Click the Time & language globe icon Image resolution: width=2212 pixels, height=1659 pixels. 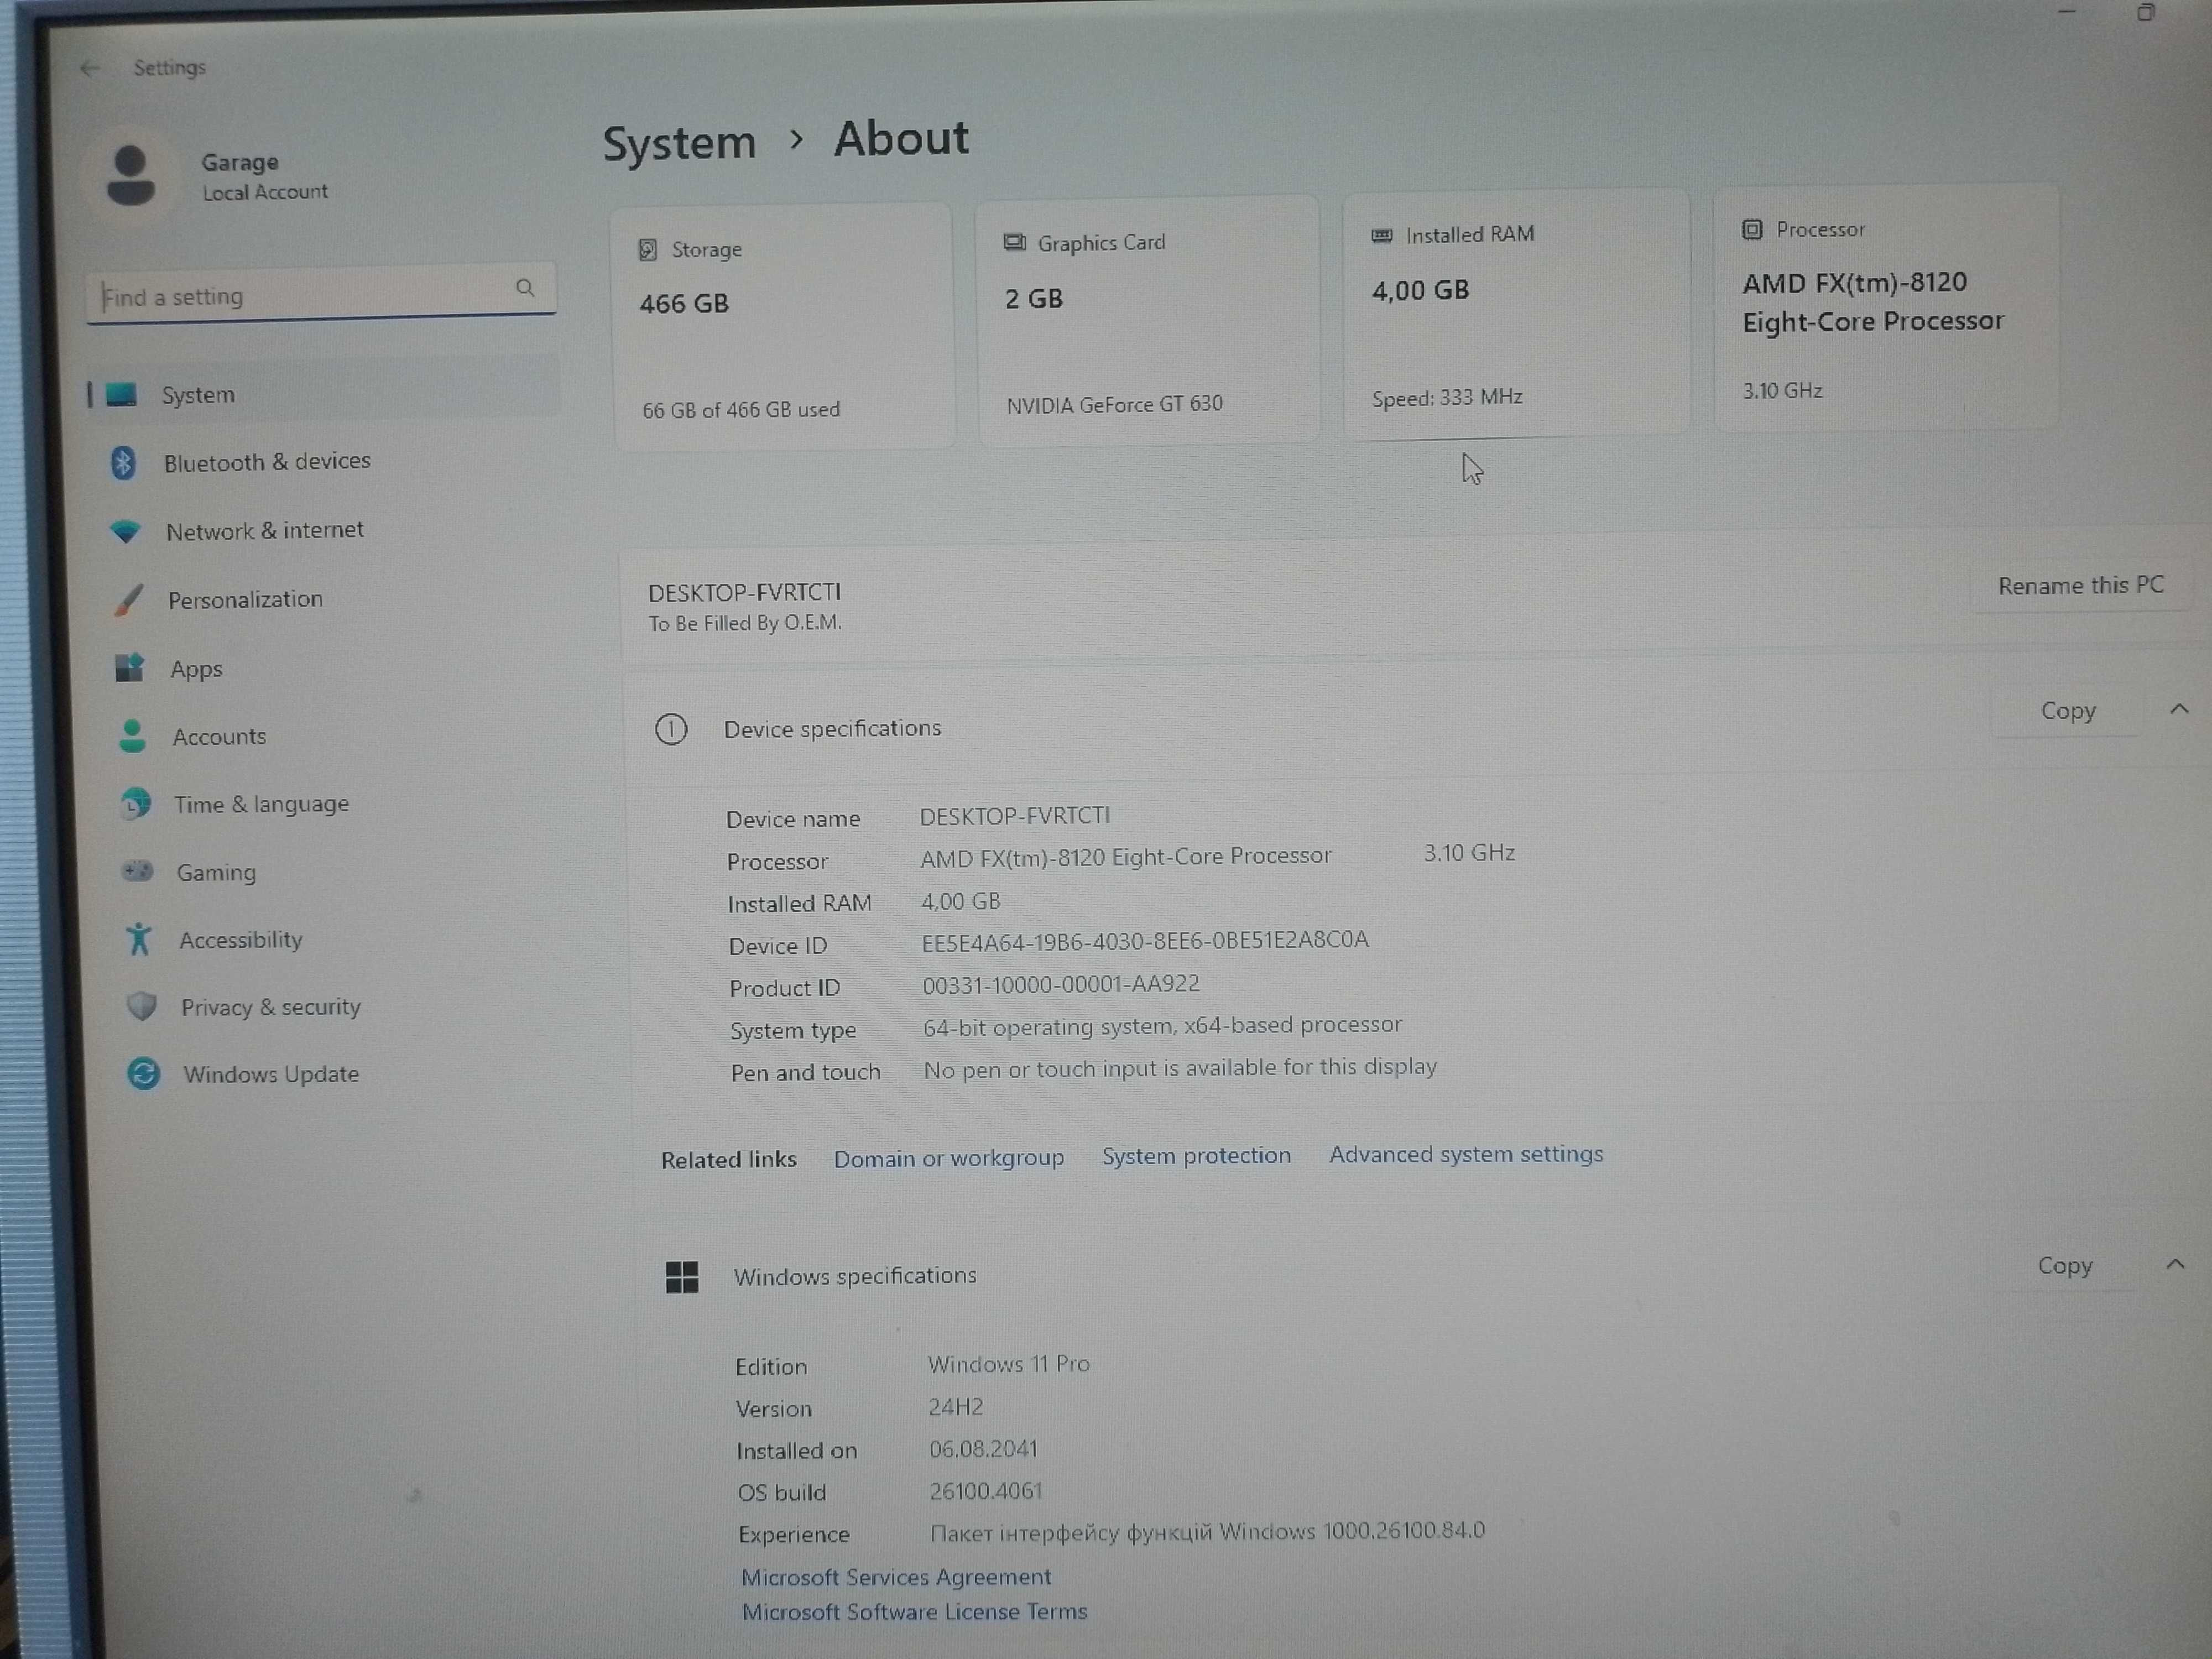click(135, 803)
